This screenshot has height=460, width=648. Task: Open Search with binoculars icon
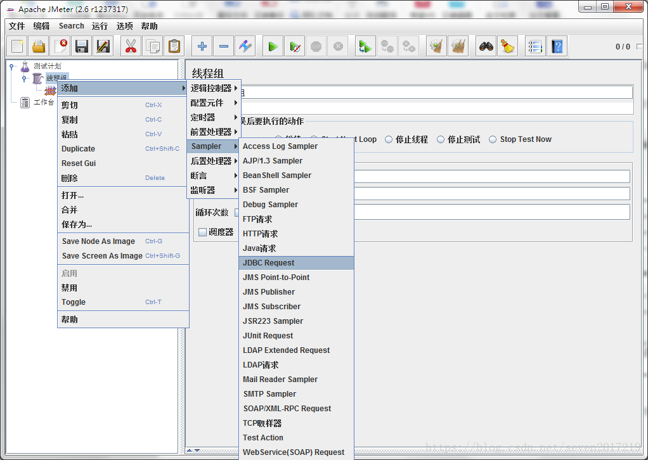(486, 46)
